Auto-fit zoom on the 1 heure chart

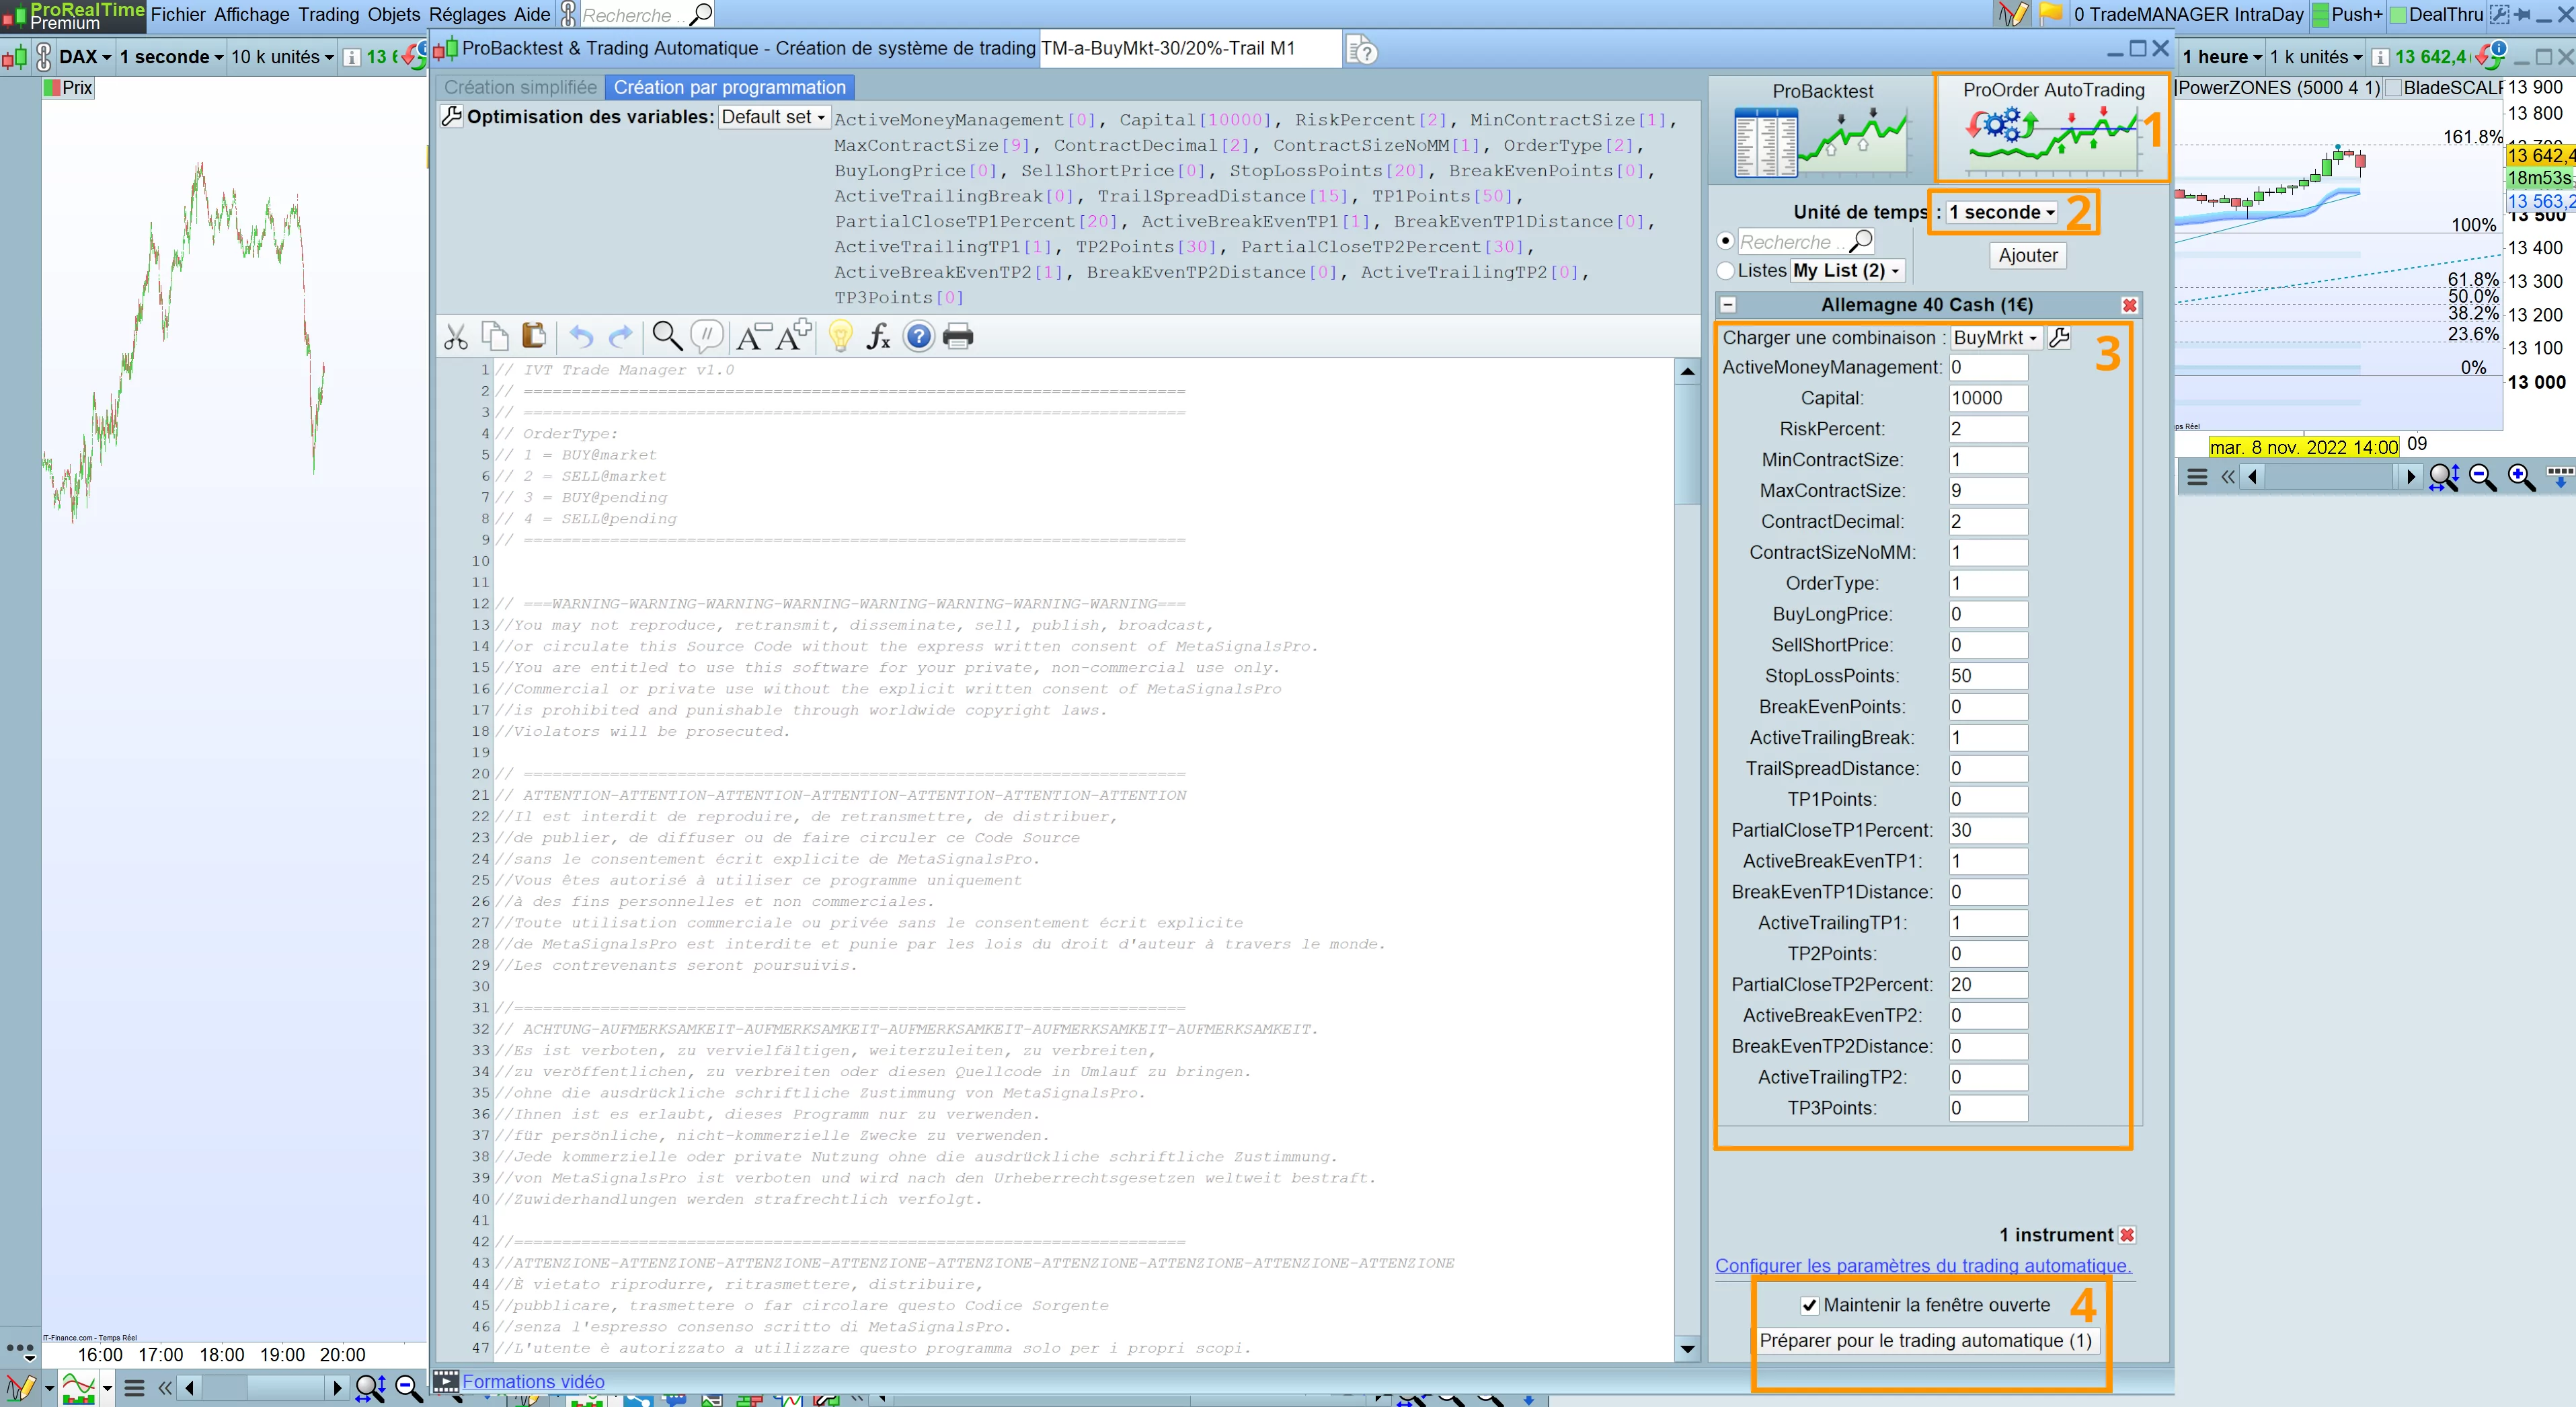[x=2443, y=478]
